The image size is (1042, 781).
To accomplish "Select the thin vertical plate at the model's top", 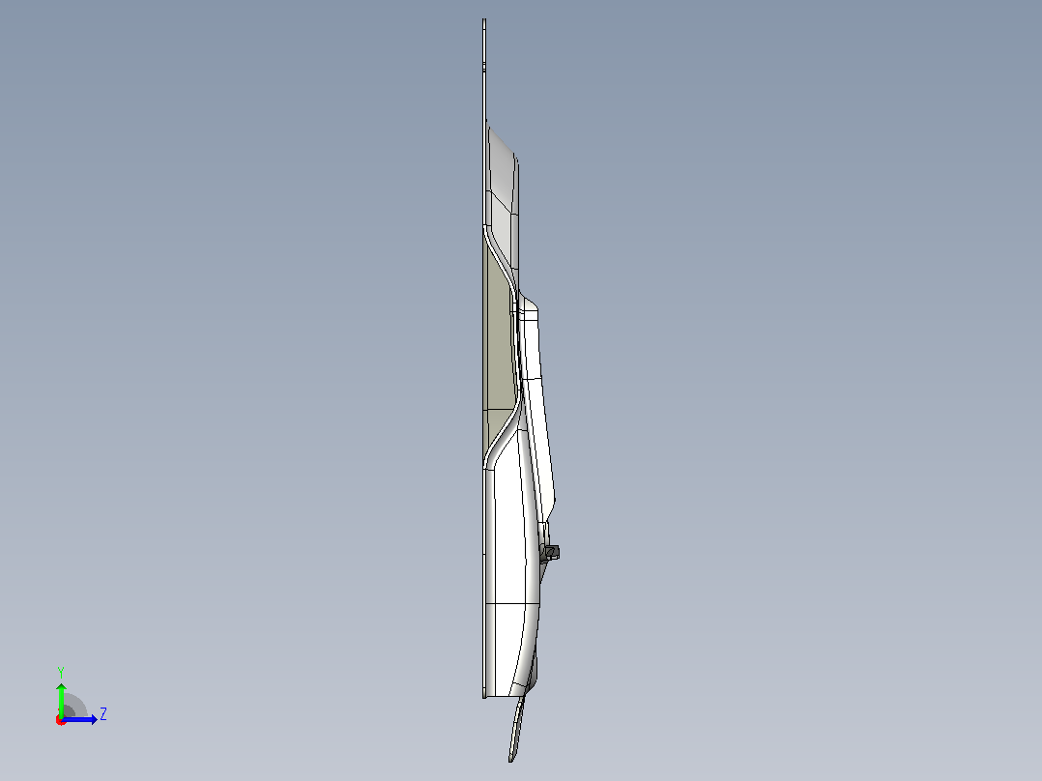I will point(484,123).
